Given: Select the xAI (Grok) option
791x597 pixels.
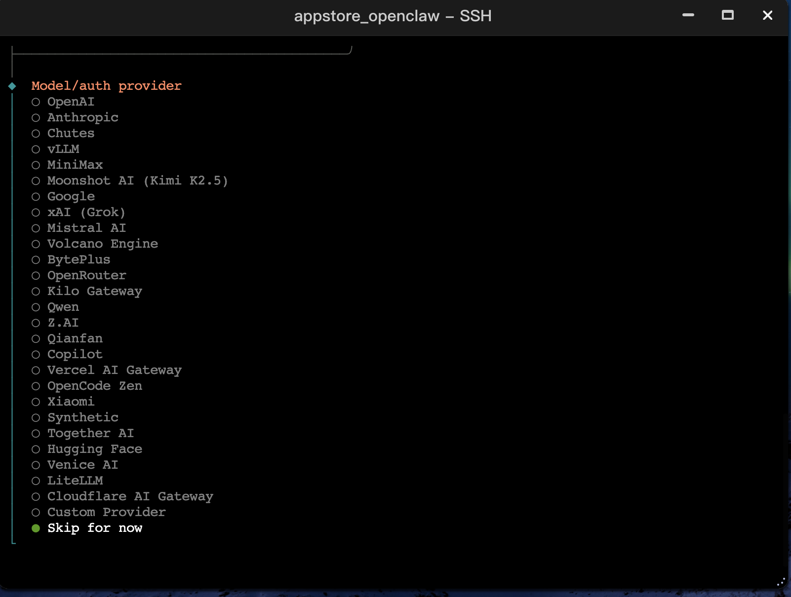Looking at the screenshot, I should [86, 212].
